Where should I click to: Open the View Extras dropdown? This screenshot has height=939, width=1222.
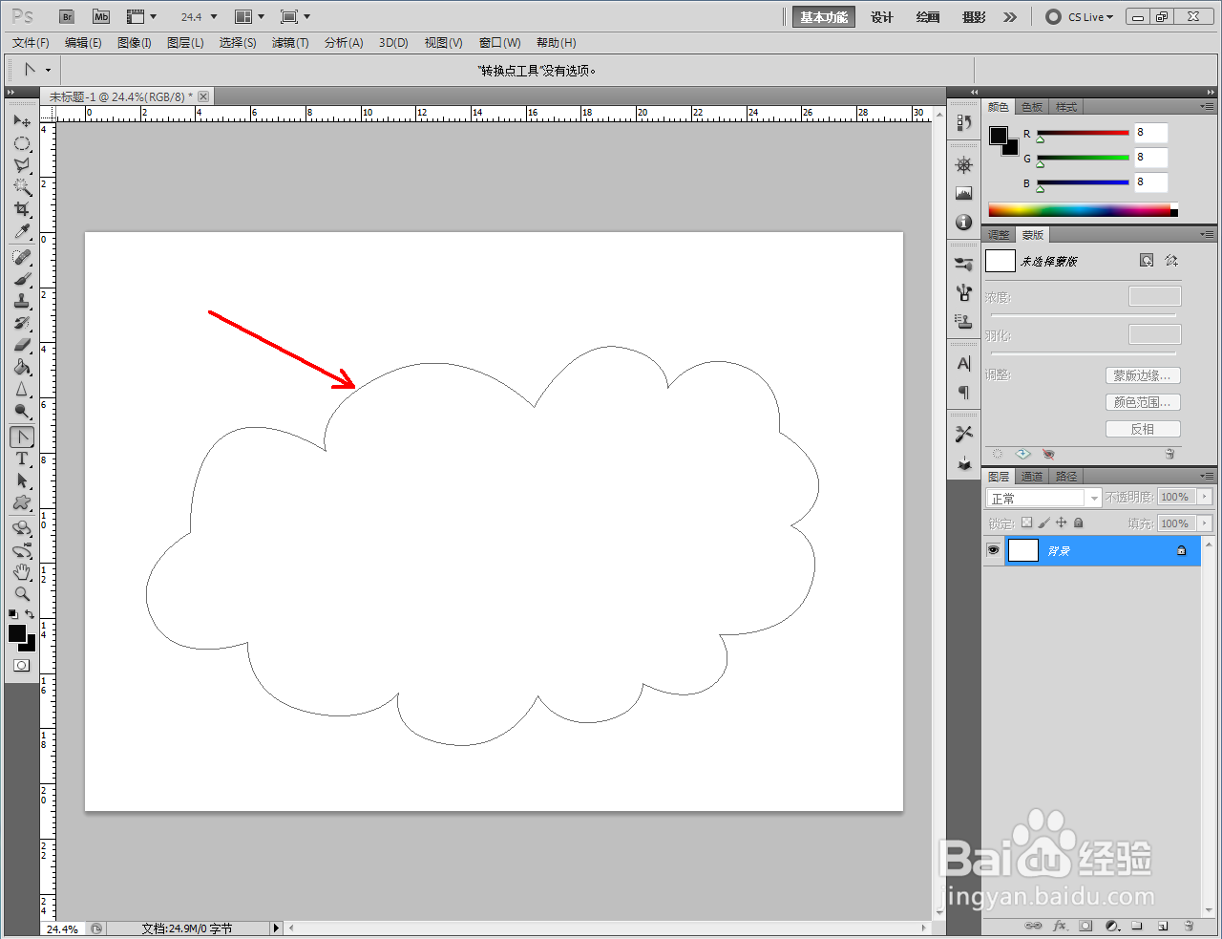coord(142,16)
